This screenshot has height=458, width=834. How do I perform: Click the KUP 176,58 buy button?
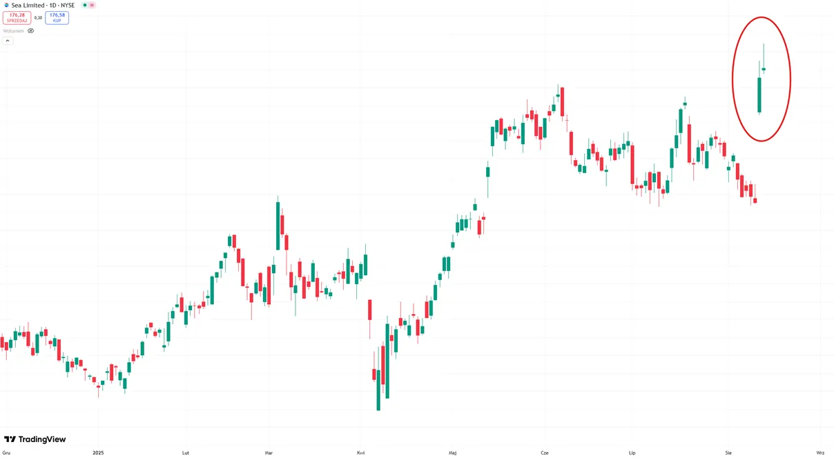(57, 18)
